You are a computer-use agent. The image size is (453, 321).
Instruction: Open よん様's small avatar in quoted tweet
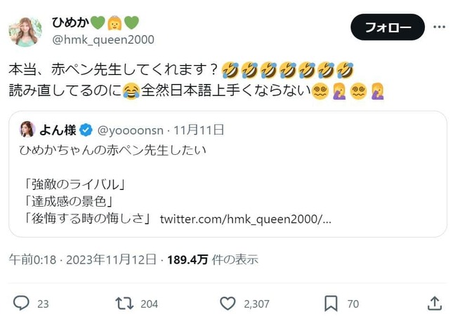tap(28, 129)
